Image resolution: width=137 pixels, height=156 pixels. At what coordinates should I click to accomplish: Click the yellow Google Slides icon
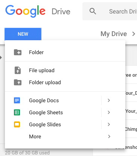tap(17, 124)
